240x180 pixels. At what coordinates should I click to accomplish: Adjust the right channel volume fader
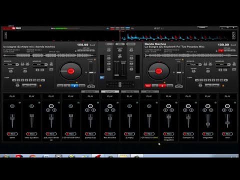123,63
